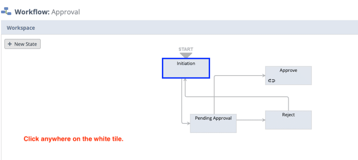Click the workflow icon beside the title

coord(6,11)
